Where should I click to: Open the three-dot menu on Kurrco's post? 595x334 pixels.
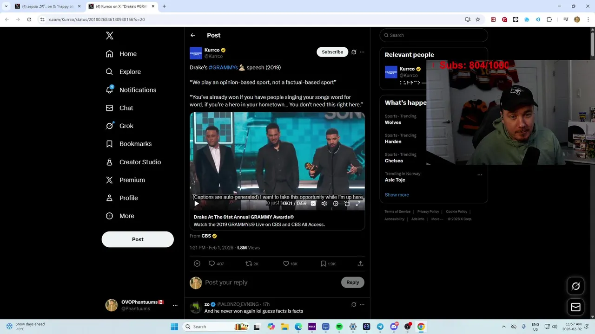(x=362, y=52)
